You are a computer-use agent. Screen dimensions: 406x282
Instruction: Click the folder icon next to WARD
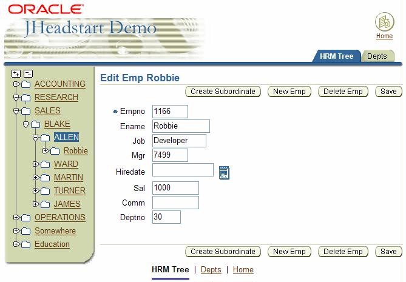(45, 164)
